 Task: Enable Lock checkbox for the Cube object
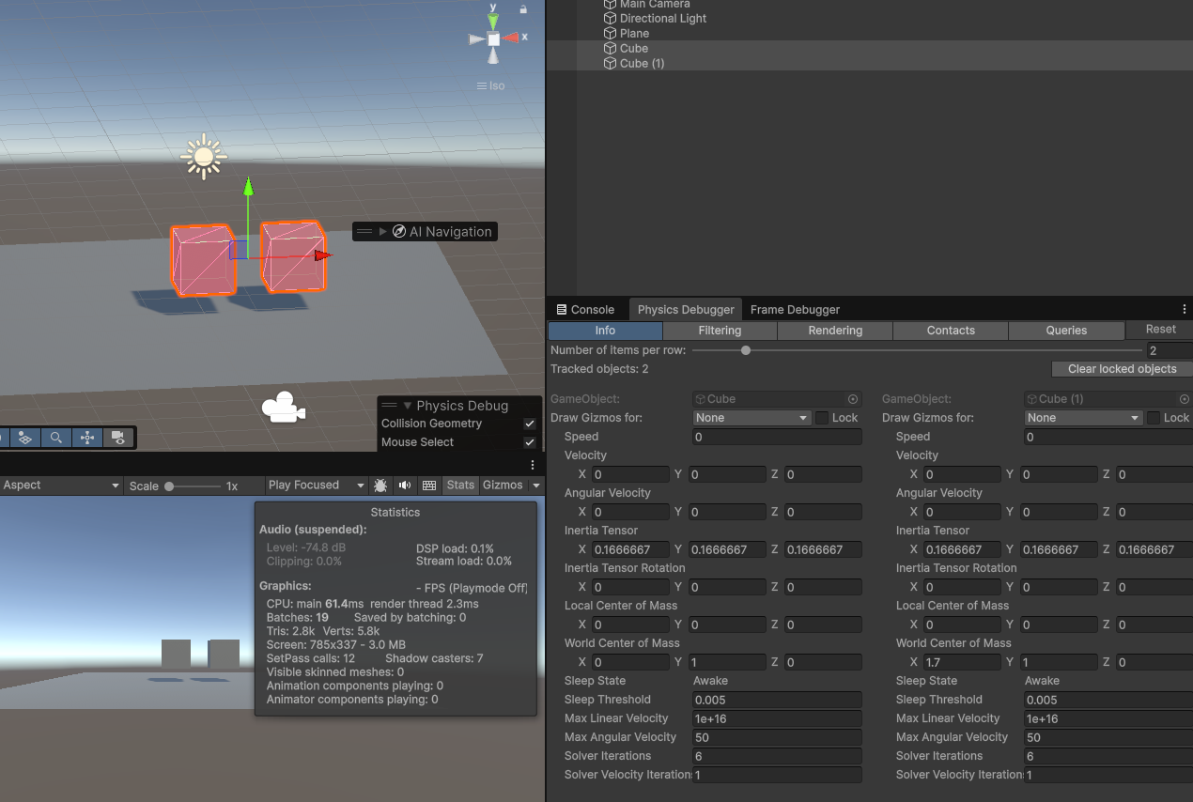822,418
